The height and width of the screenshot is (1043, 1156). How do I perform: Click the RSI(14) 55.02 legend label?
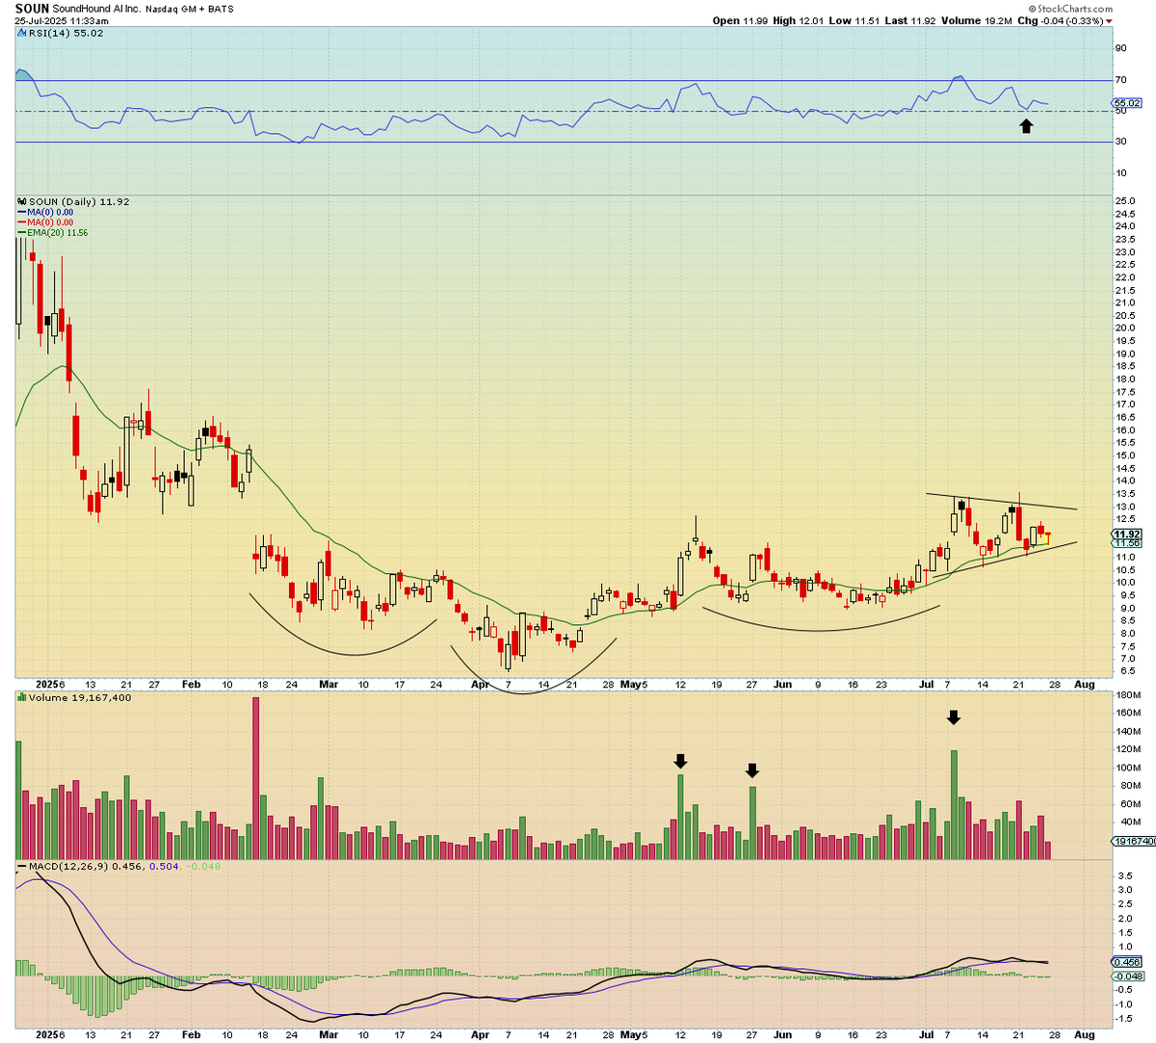[66, 33]
